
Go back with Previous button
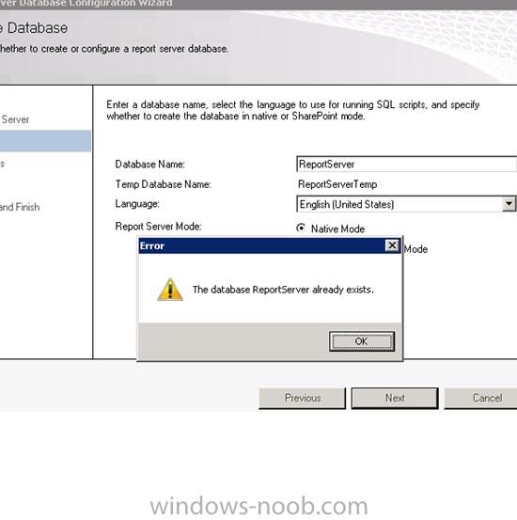coord(303,398)
